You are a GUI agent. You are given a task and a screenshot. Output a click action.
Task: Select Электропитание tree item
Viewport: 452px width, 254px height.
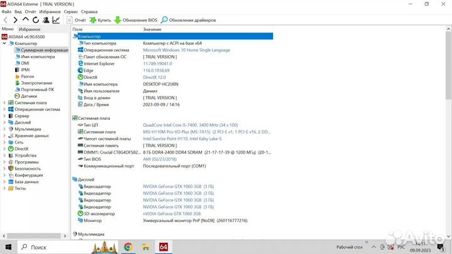coord(36,83)
